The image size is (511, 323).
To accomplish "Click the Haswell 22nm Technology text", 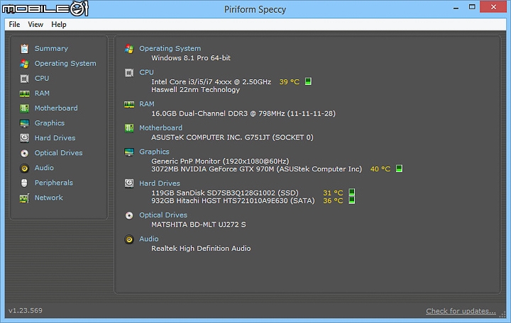I will coord(196,90).
